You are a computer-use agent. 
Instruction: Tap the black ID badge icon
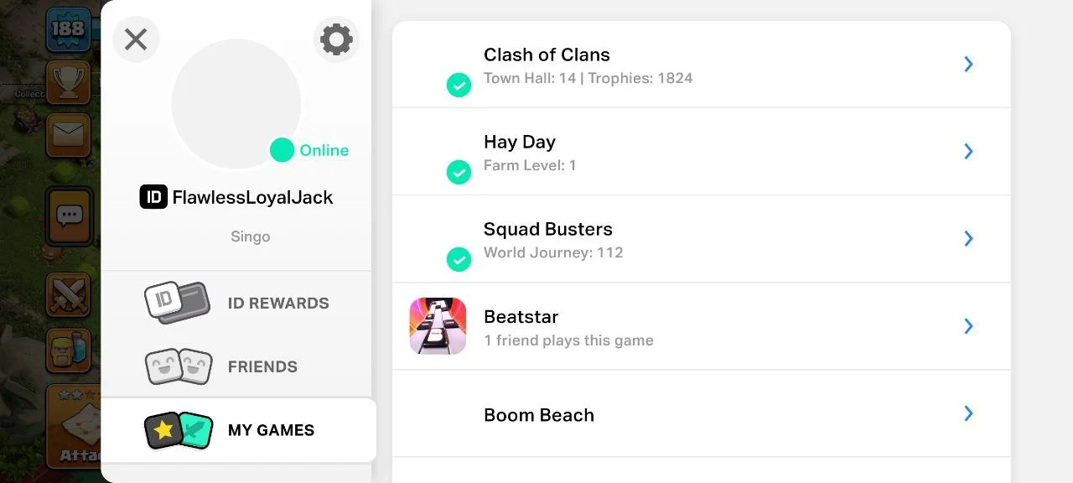coord(153,197)
